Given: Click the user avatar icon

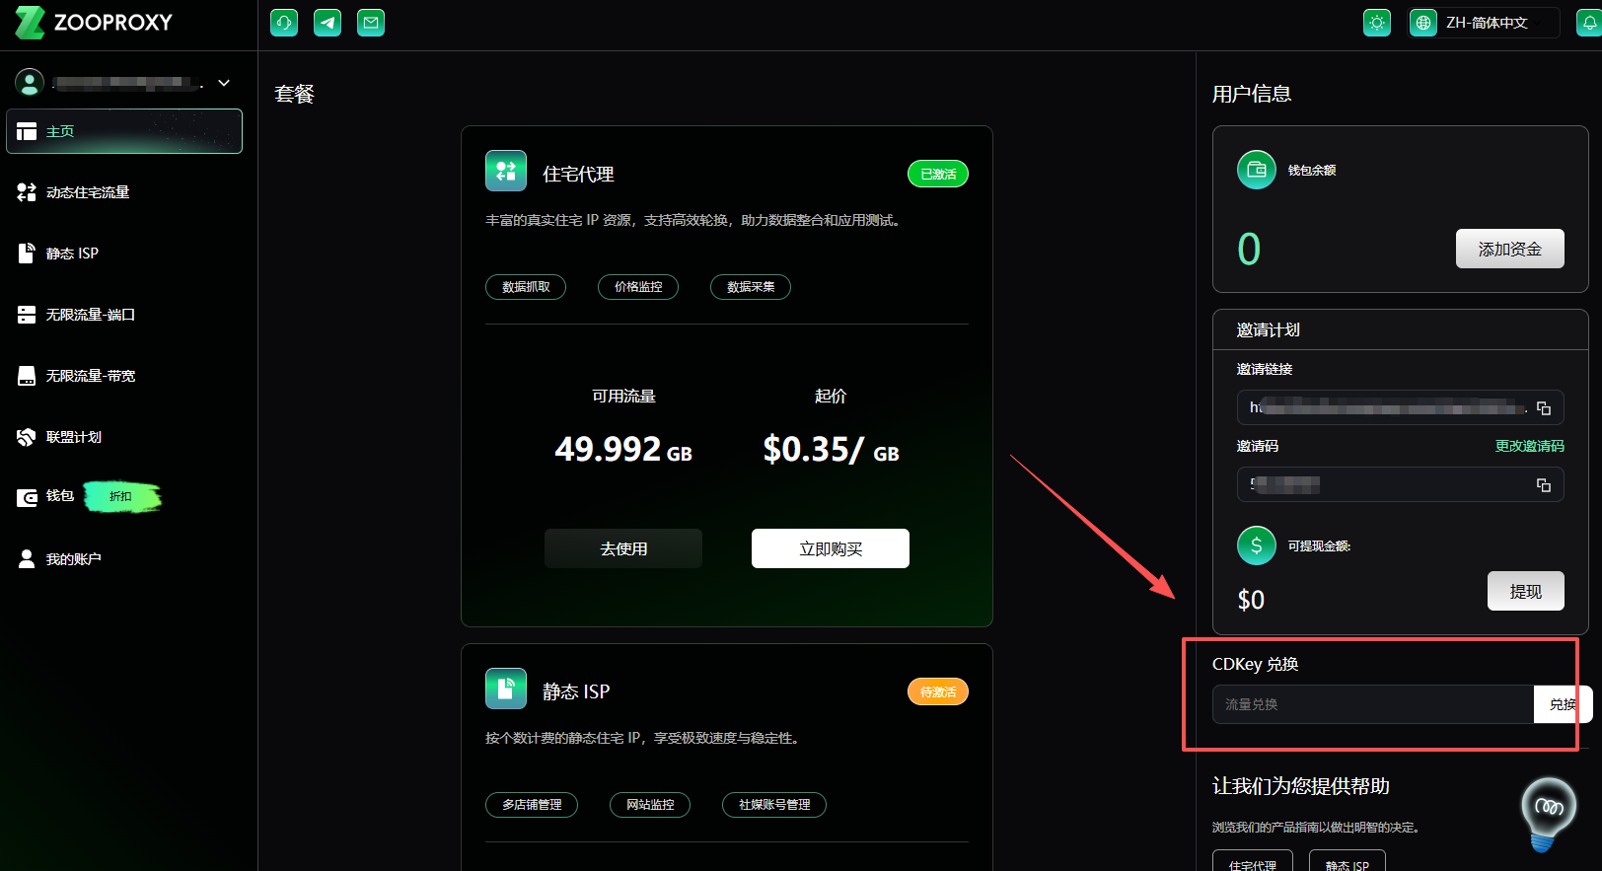Looking at the screenshot, I should 30,83.
